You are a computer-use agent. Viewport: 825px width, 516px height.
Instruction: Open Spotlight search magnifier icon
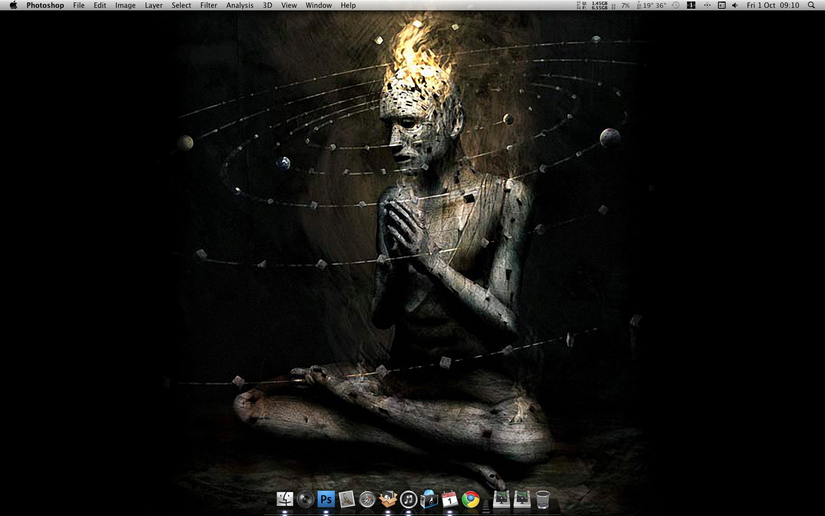[811, 5]
